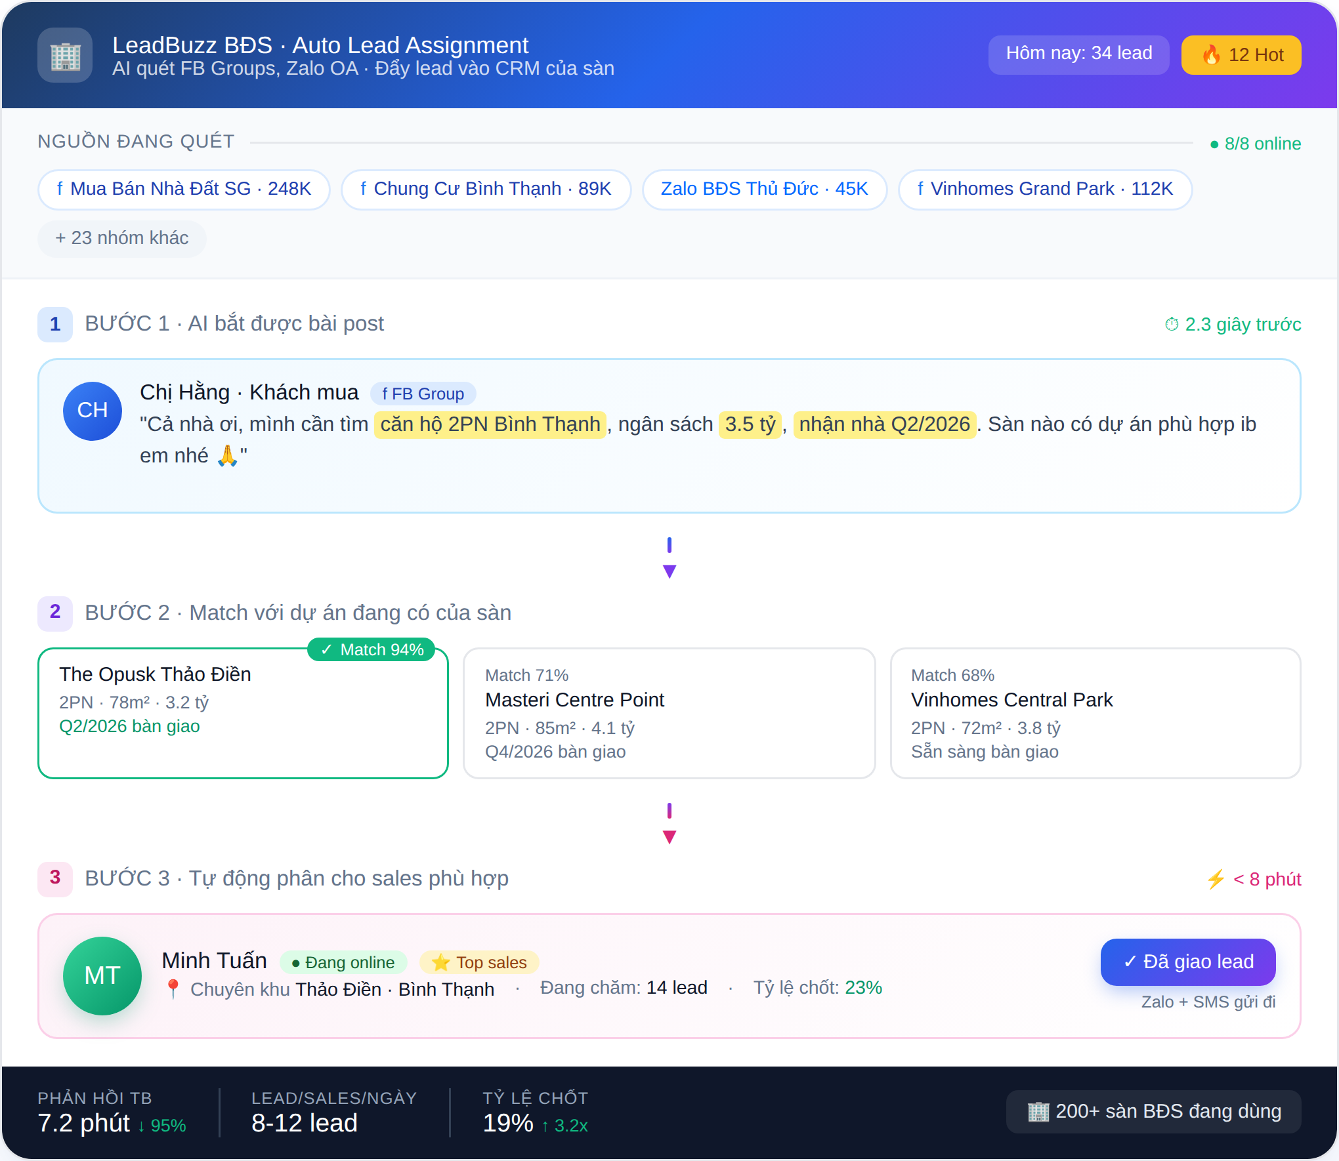Click the '↑ 3.2x' growth indicator
1339x1161 pixels.
tap(564, 1126)
